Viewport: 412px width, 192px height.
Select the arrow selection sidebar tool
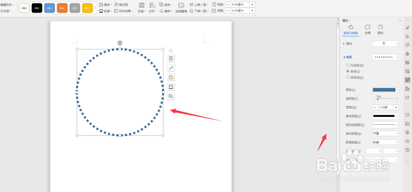click(x=407, y=36)
